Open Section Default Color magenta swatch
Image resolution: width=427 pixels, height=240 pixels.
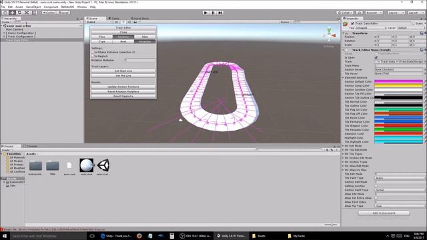399,81
